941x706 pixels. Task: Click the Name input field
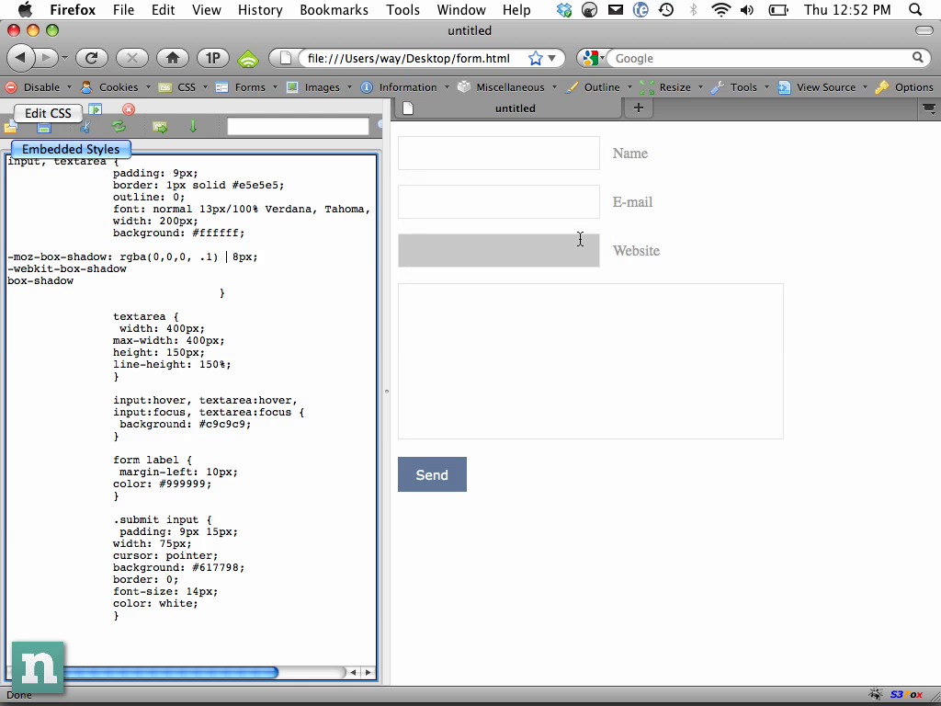tap(499, 154)
